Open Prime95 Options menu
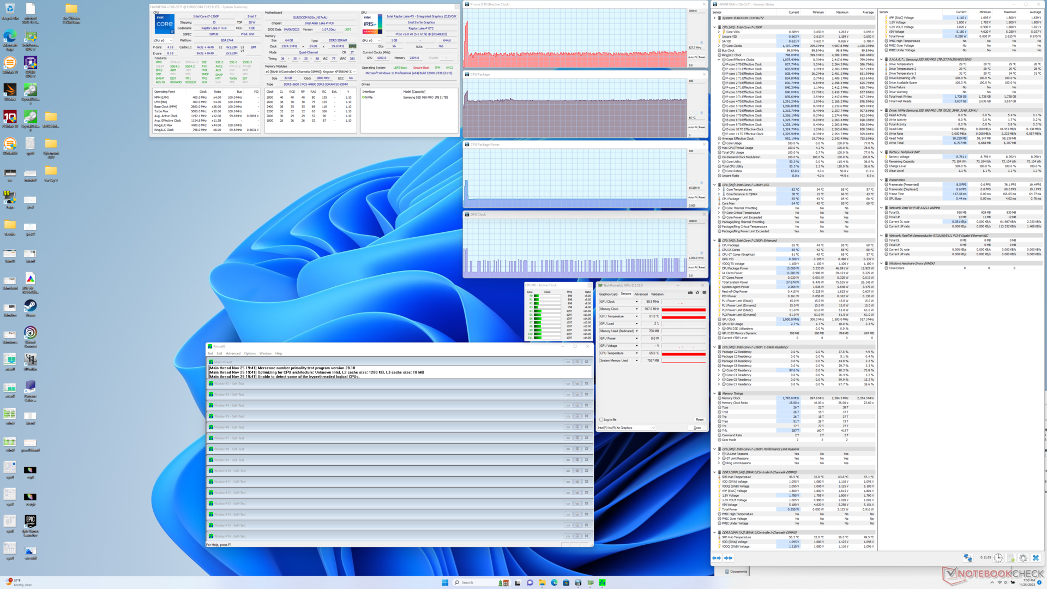 [x=250, y=353]
